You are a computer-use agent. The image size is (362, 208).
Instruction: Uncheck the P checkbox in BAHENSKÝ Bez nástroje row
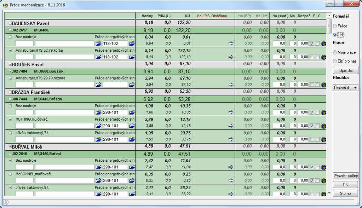pos(312,44)
